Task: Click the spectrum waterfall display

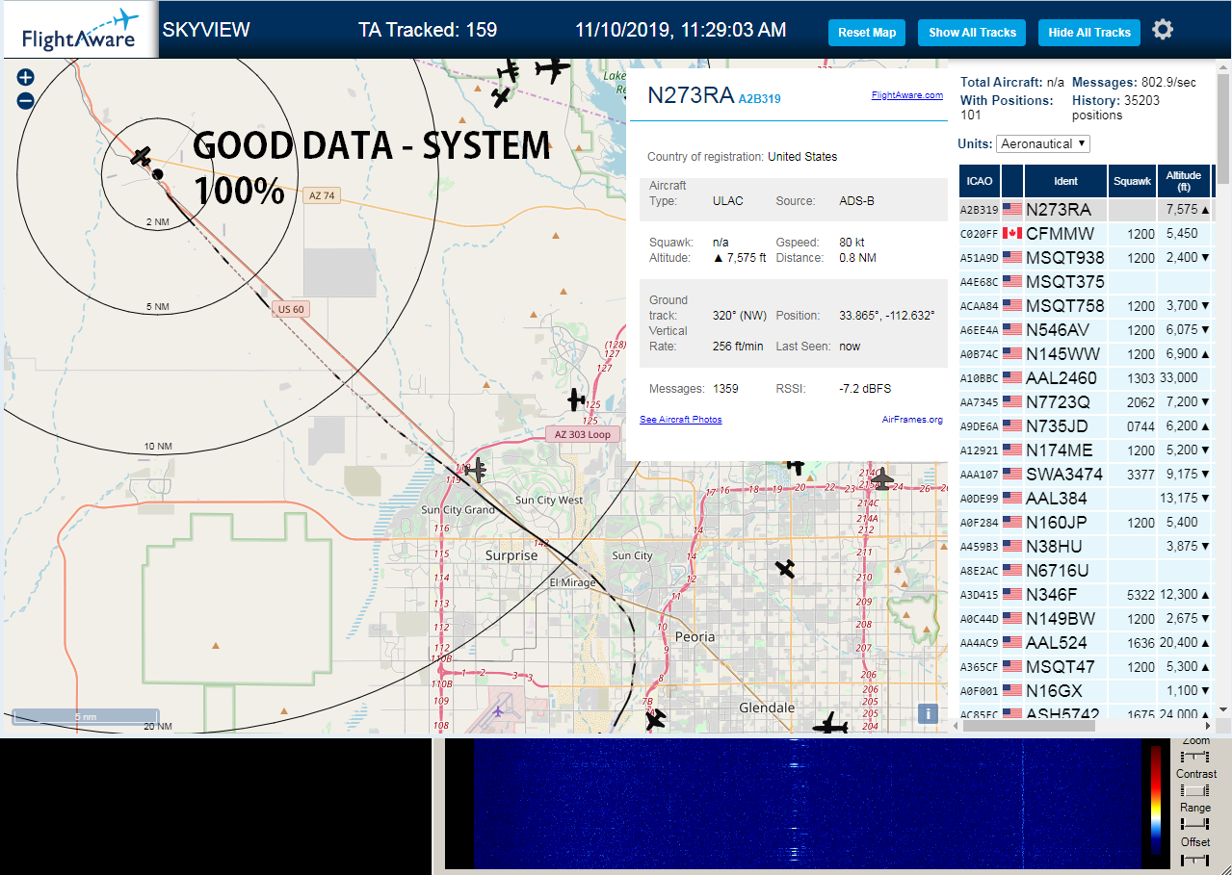Action: click(807, 805)
